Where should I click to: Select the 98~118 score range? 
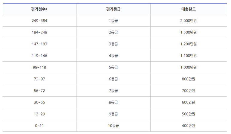coord(39,67)
